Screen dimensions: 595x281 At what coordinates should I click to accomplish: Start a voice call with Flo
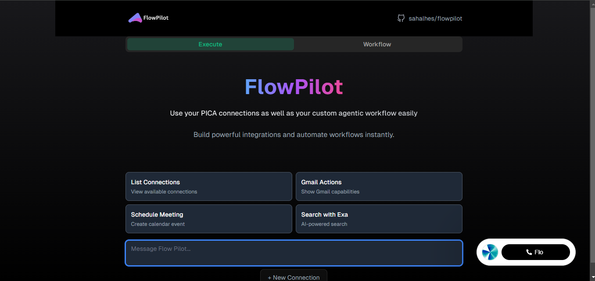pos(536,252)
